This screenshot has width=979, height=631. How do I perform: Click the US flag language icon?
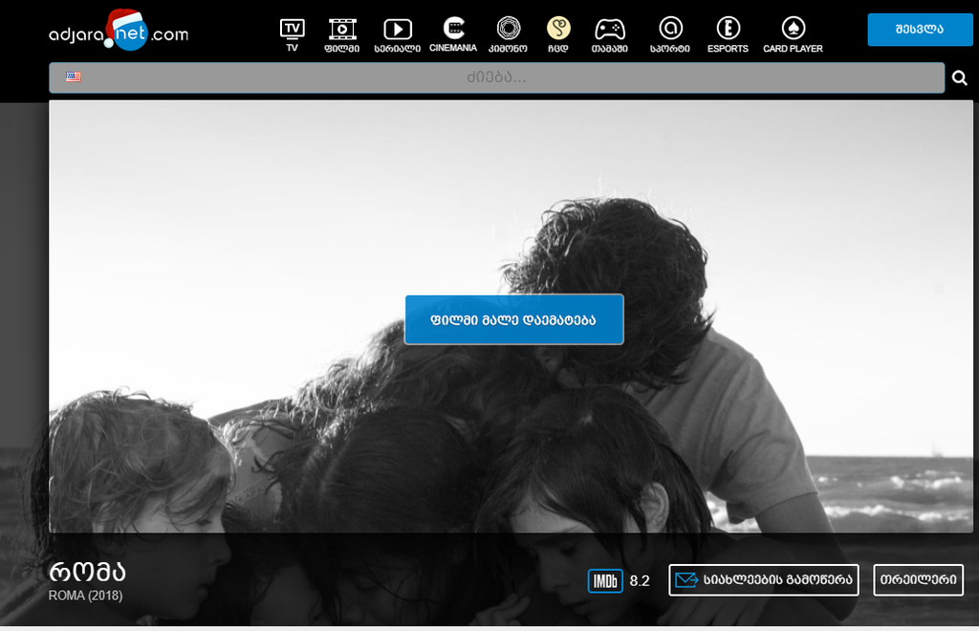coord(74,76)
